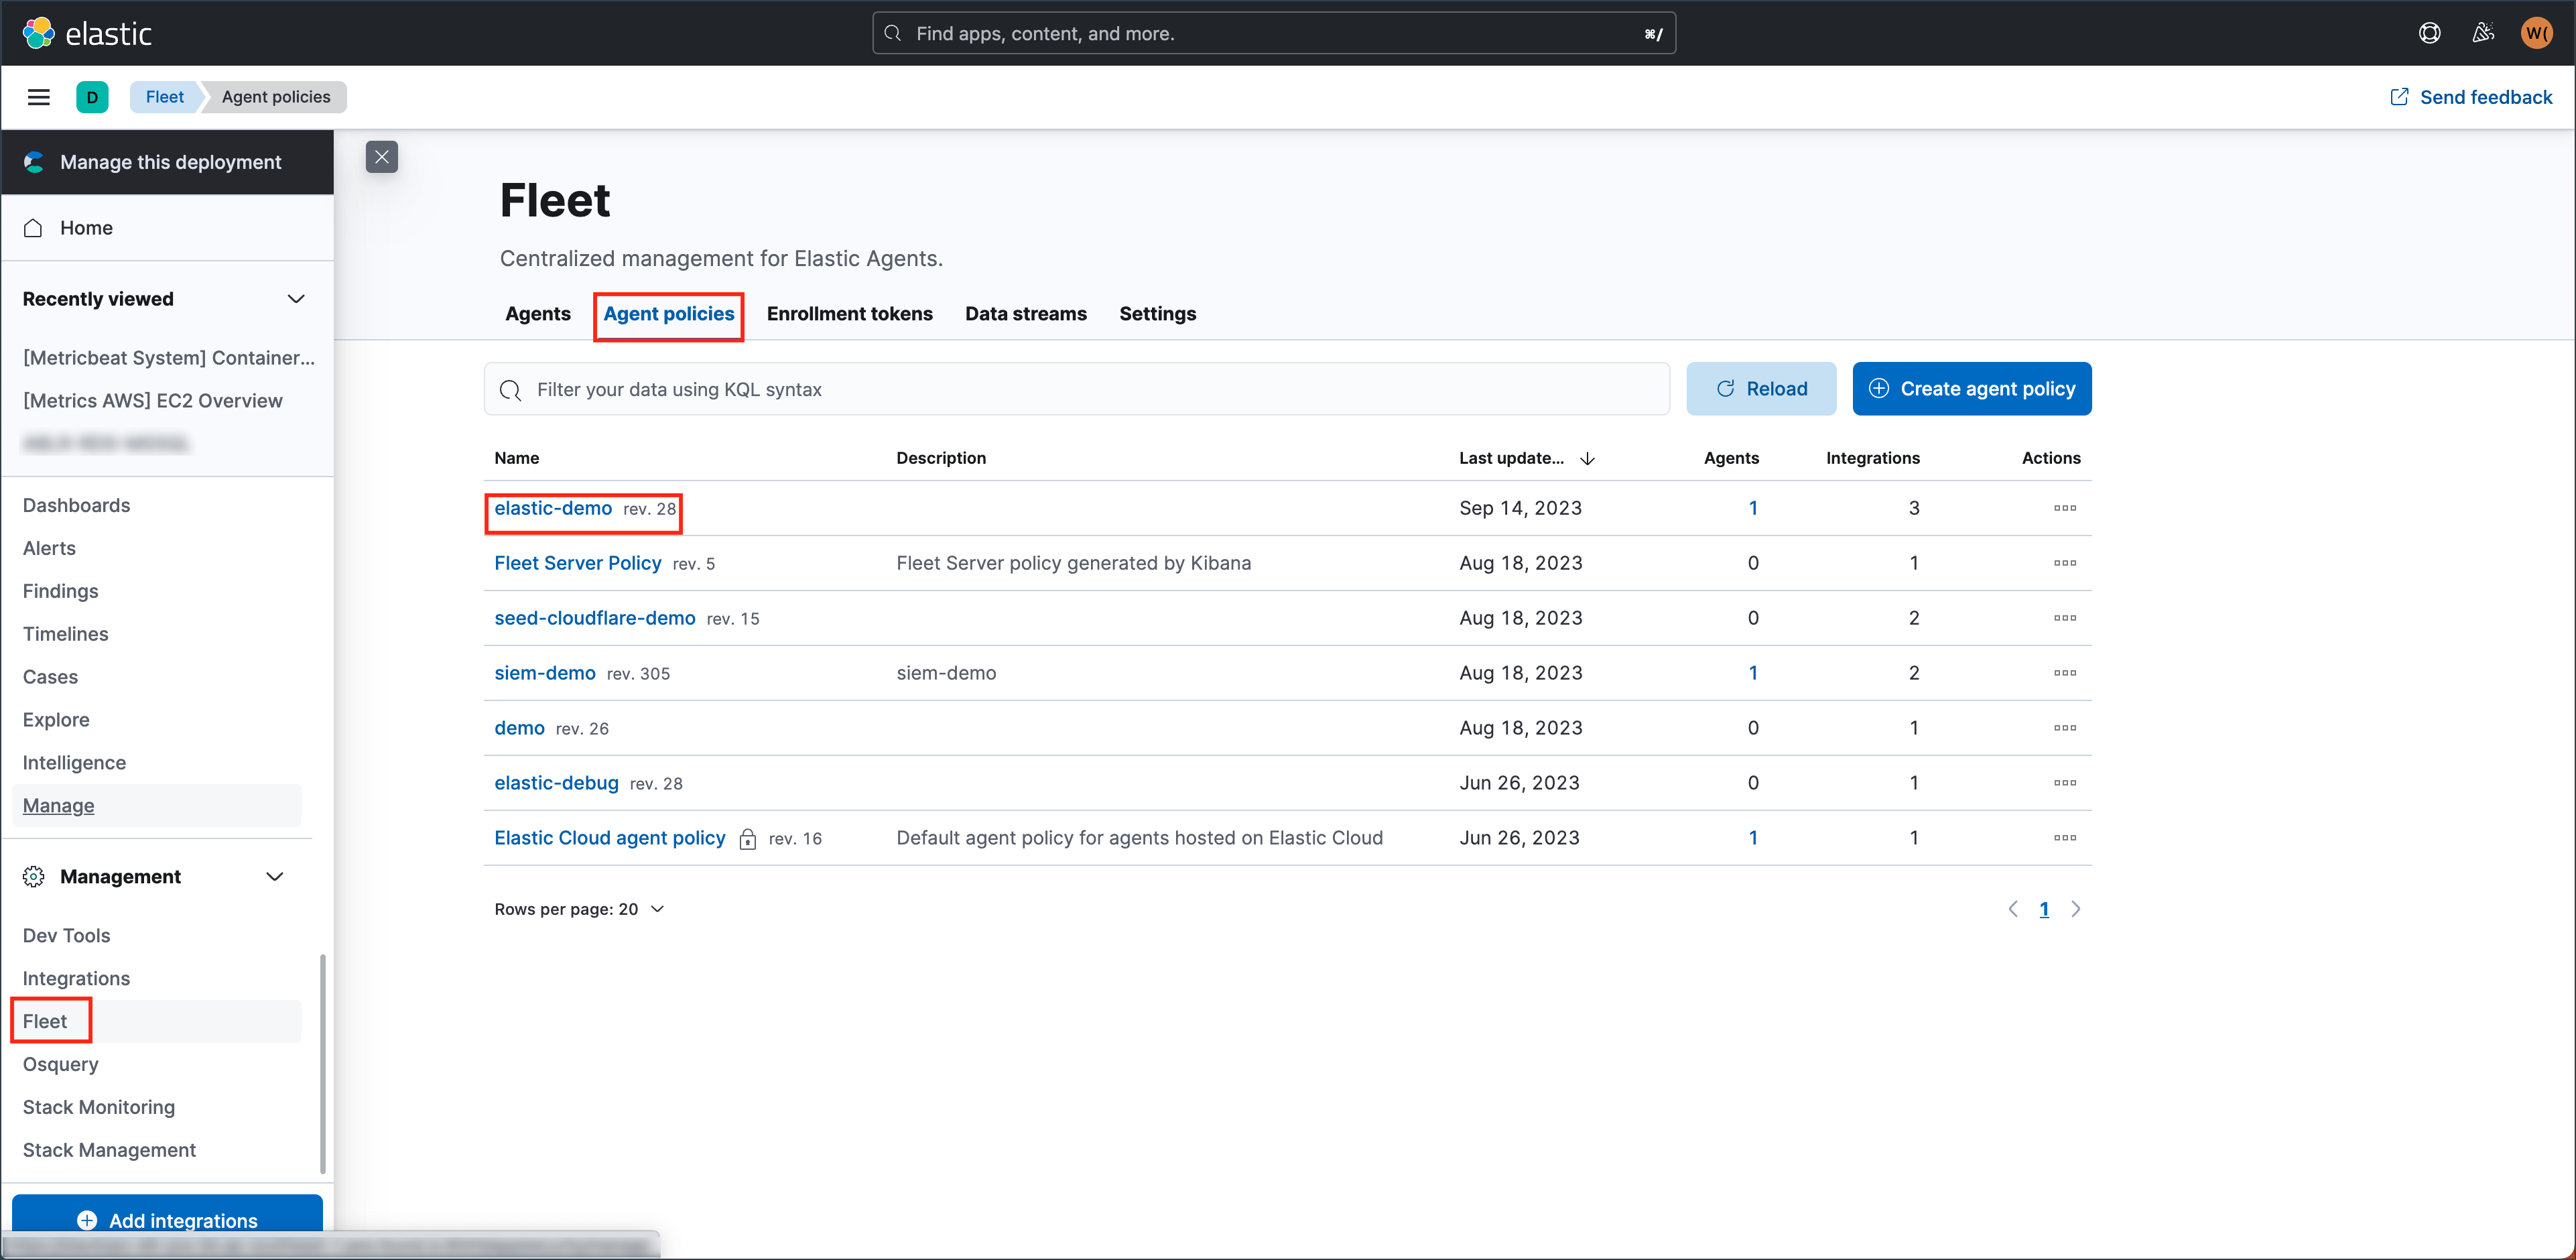Image resolution: width=2576 pixels, height=1260 pixels.
Task: Switch to the Enrollment tokens tab
Action: pos(849,314)
